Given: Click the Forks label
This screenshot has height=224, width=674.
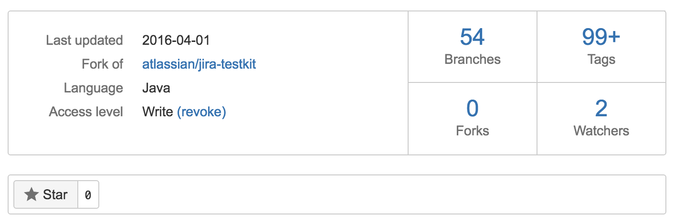Looking at the screenshot, I should tap(472, 131).
